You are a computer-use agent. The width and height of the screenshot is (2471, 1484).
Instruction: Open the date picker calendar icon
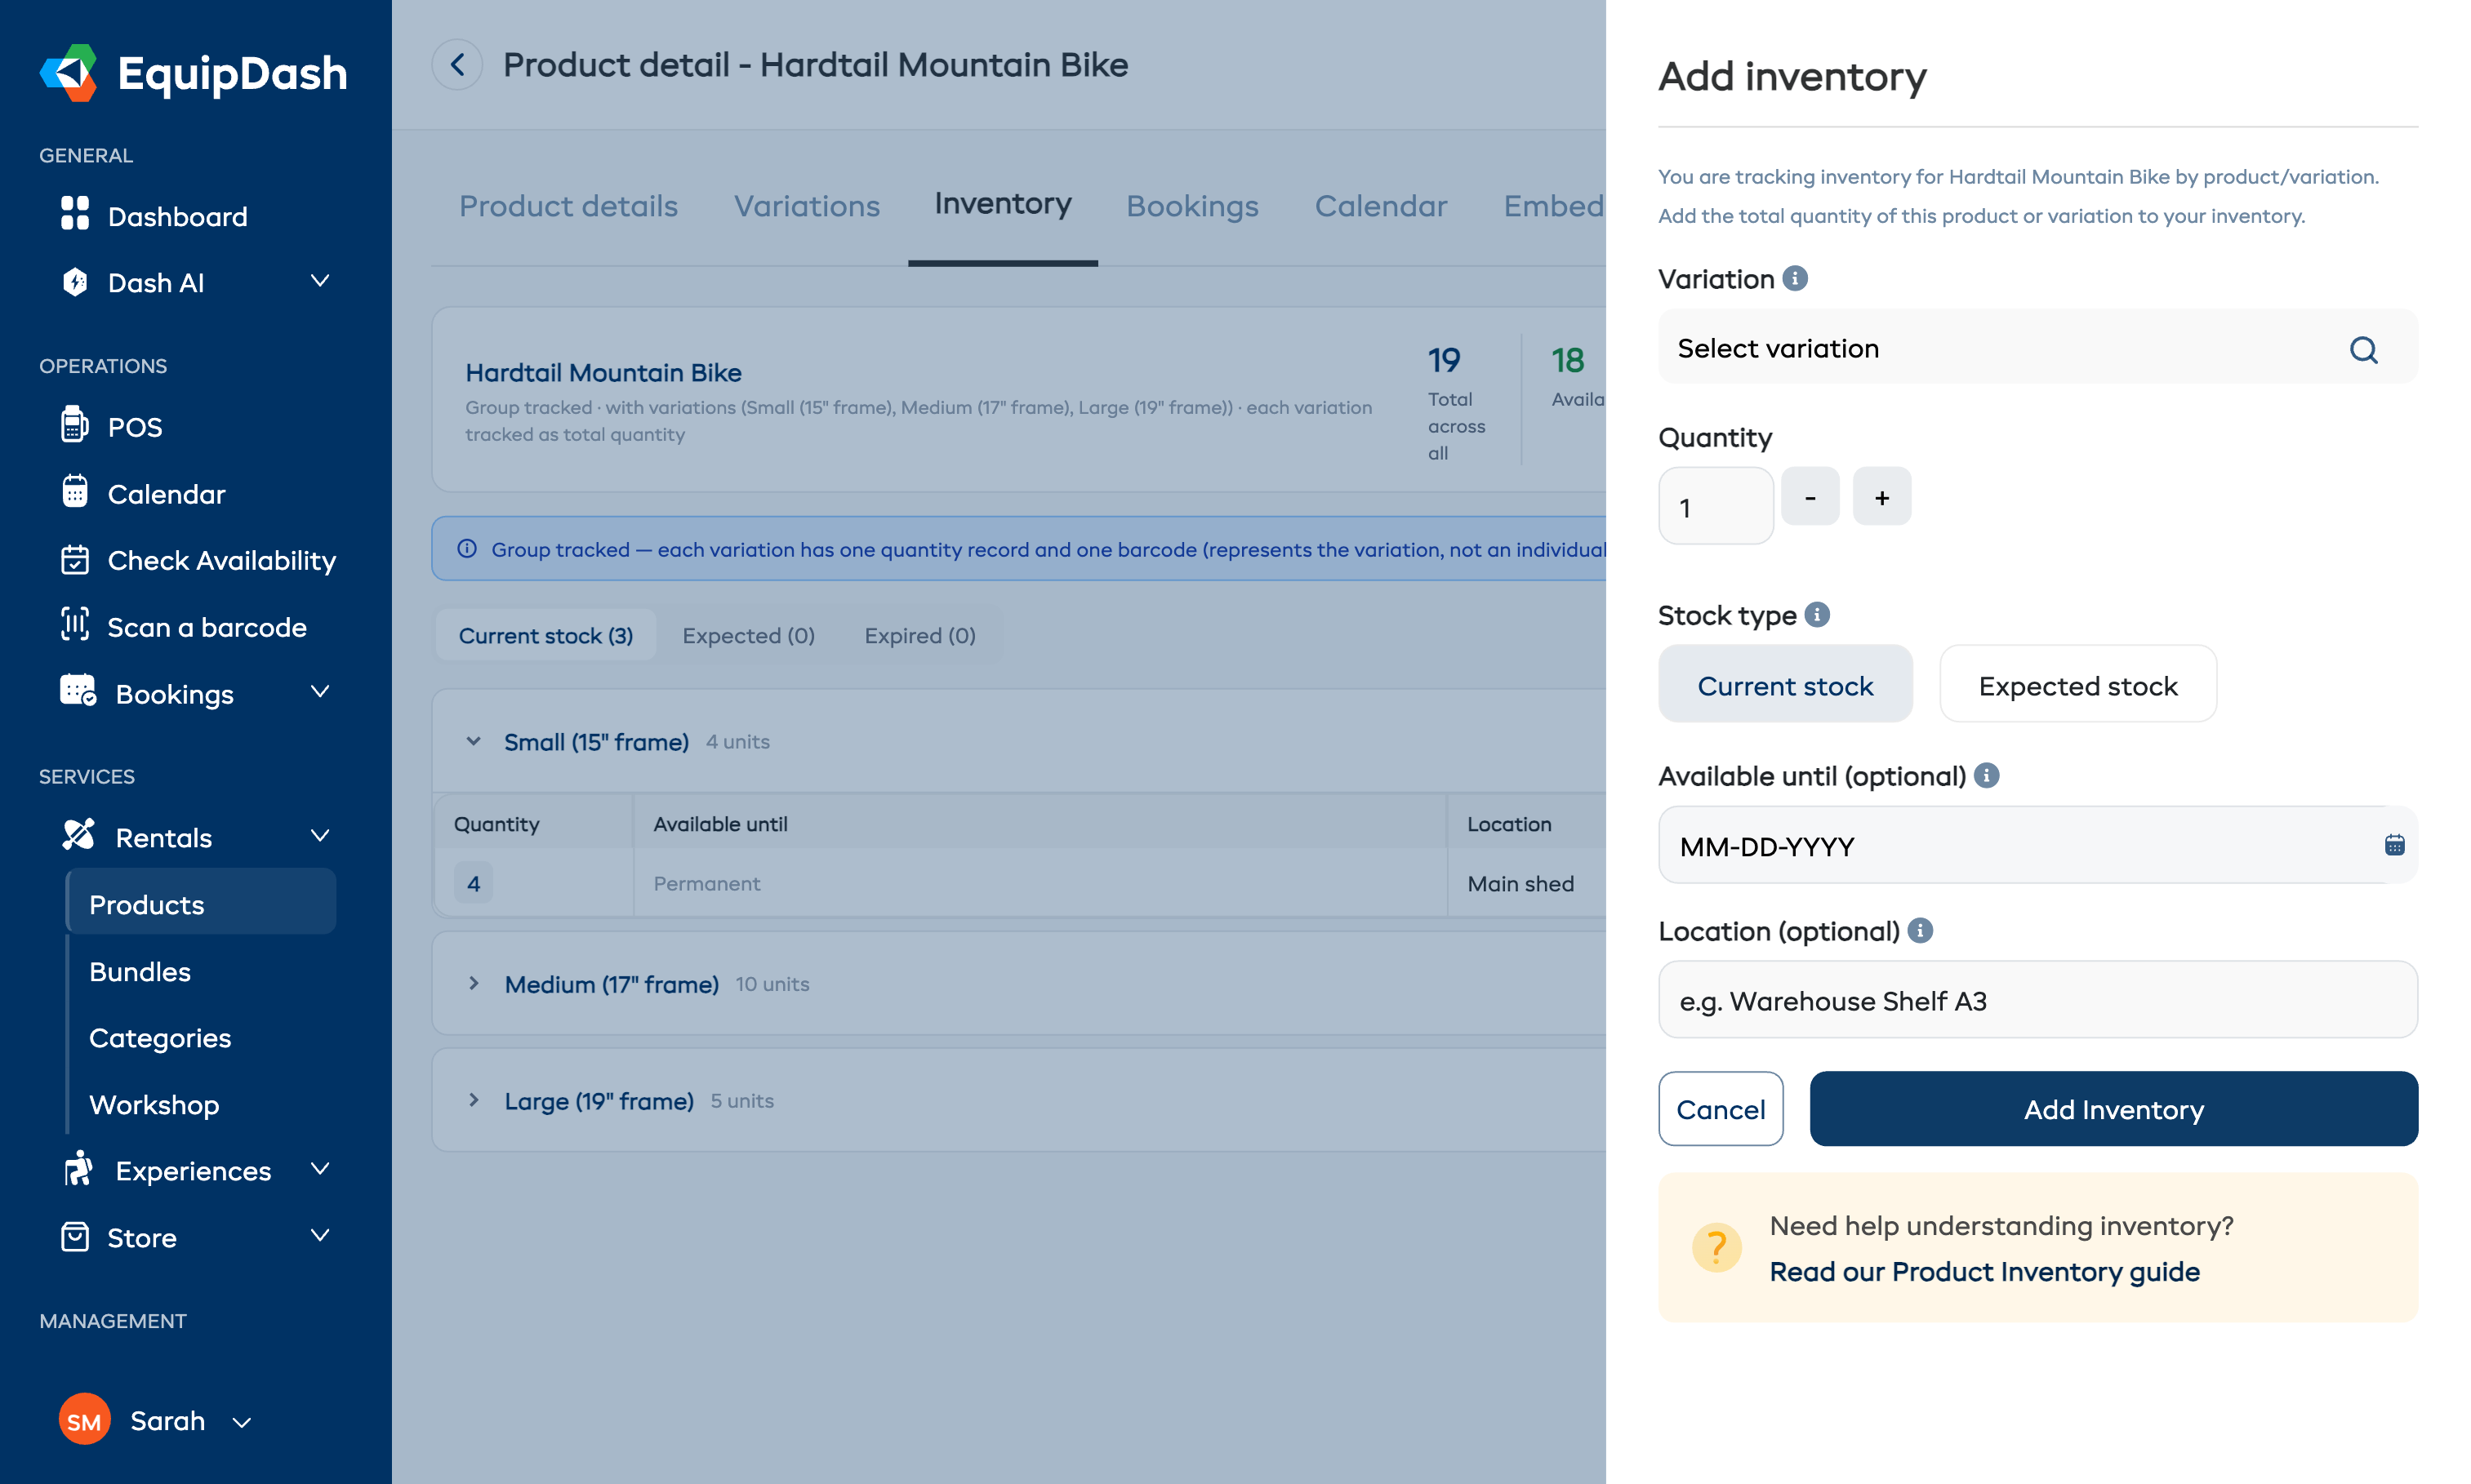(x=2395, y=845)
